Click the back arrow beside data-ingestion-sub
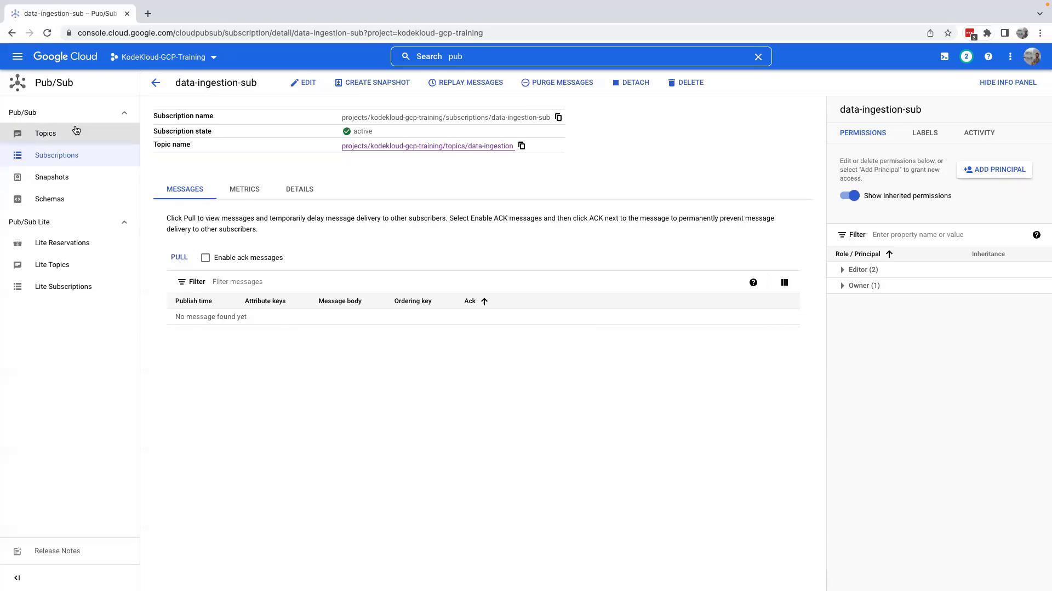The width and height of the screenshot is (1052, 591). click(156, 83)
